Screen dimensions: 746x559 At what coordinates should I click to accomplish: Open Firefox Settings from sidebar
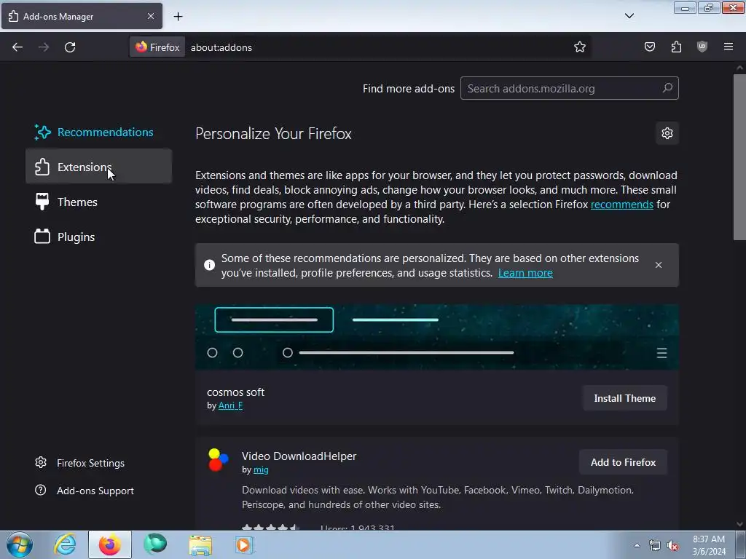click(80, 463)
